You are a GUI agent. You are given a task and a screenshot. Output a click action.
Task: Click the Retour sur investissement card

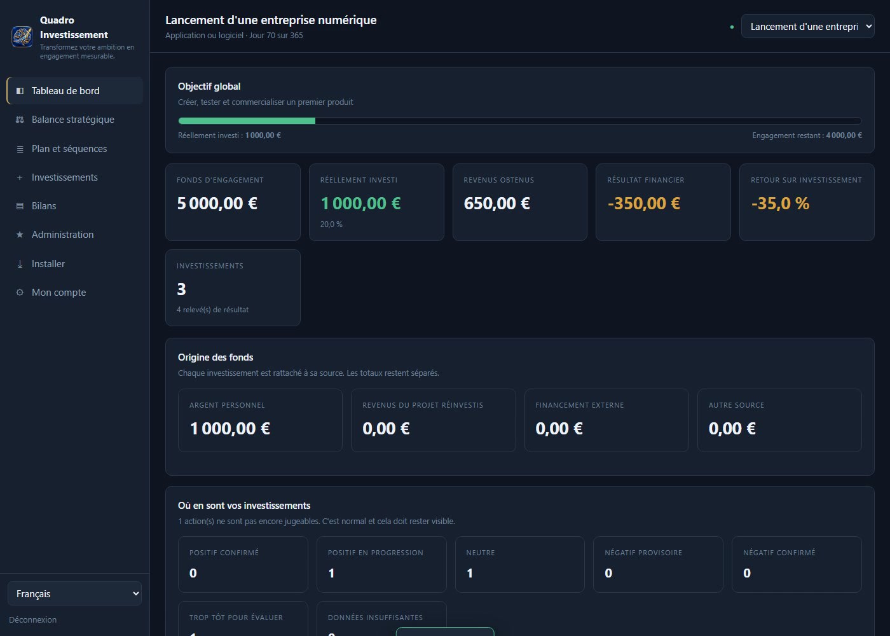click(807, 202)
